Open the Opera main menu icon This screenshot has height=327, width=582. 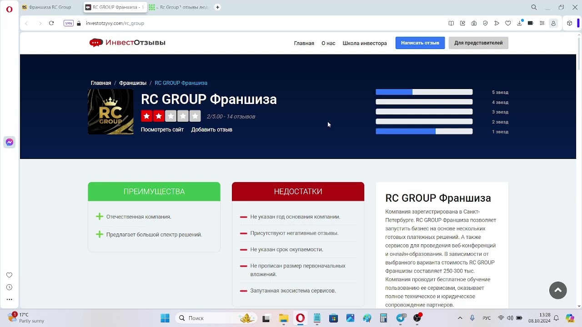(x=9, y=9)
